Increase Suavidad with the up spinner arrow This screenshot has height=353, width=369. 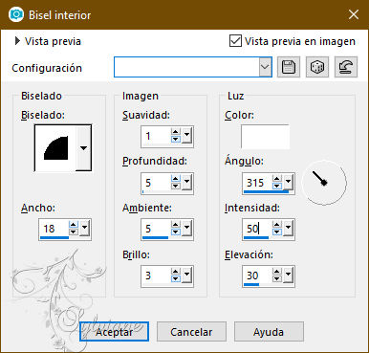point(176,132)
